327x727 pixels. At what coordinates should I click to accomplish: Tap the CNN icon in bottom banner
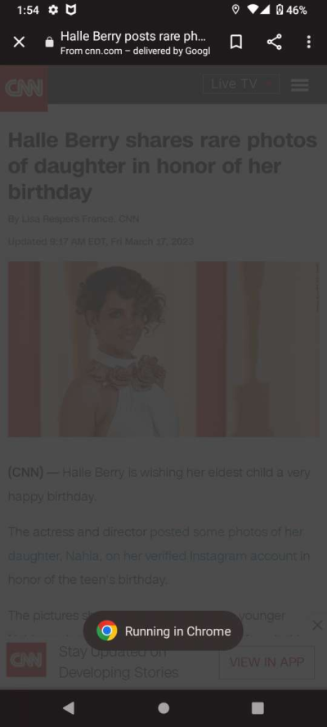[26, 659]
